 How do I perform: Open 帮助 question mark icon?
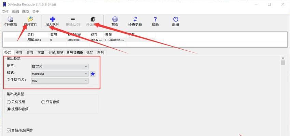[155, 19]
